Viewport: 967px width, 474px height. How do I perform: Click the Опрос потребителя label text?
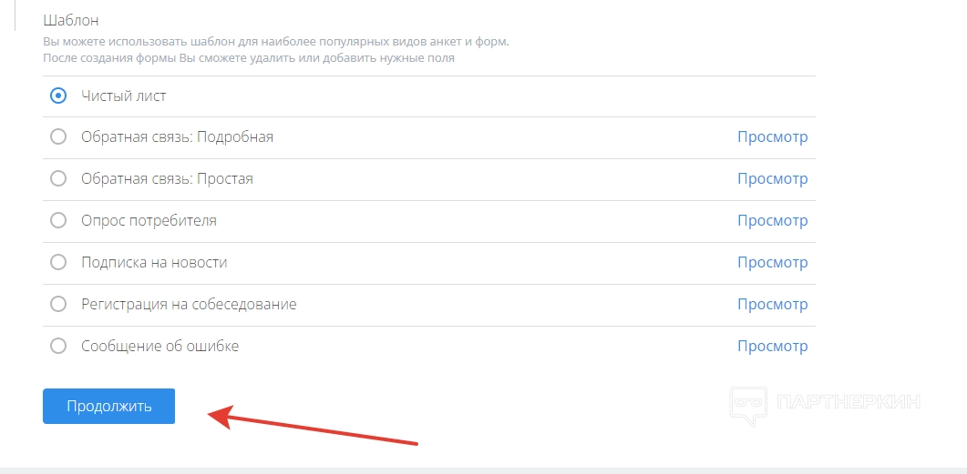coord(149,221)
